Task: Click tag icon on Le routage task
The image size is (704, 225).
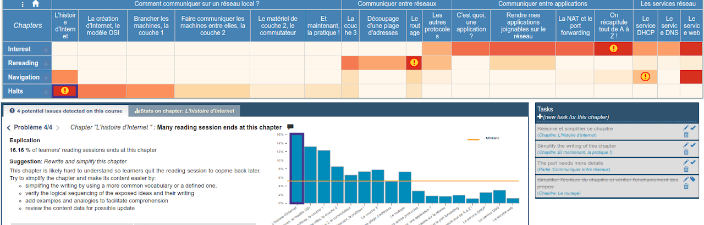Action: [x=693, y=179]
